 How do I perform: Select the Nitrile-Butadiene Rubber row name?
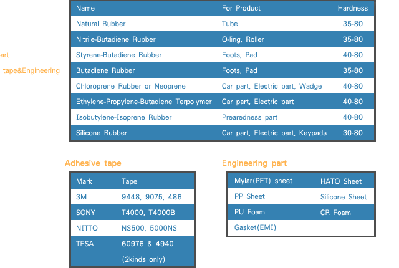[x=116, y=39]
